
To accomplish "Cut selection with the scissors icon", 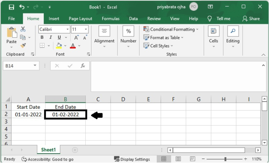I will 23,29.
